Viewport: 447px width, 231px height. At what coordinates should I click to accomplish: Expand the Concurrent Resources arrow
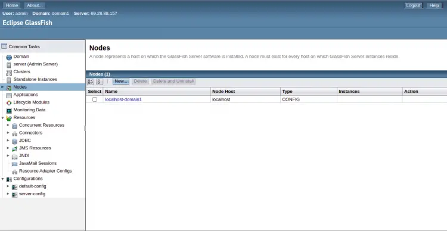pos(8,125)
